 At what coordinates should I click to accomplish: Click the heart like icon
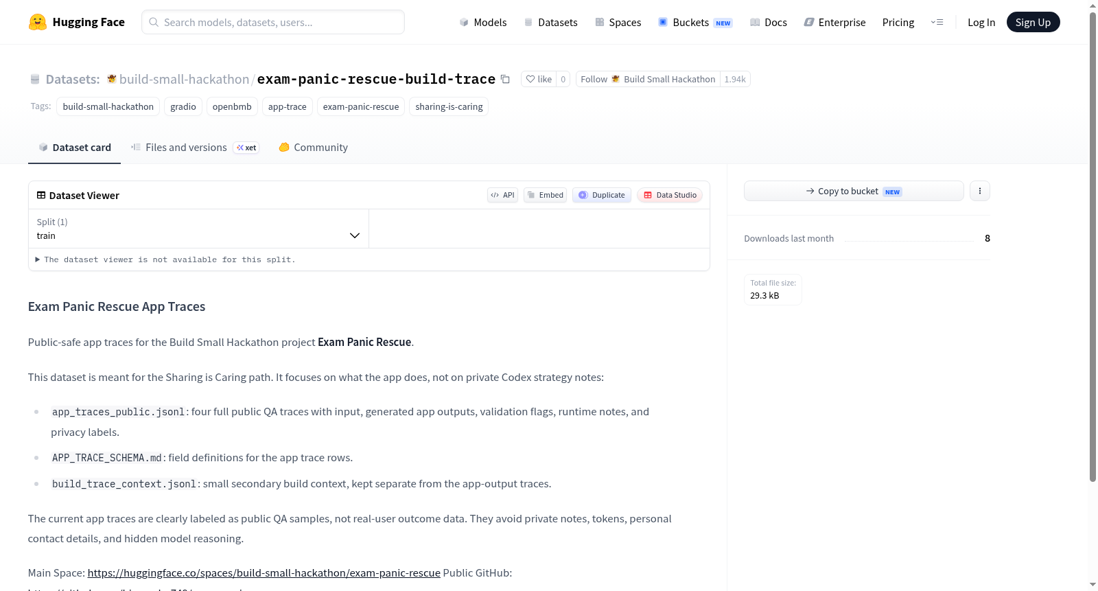pyautogui.click(x=530, y=79)
